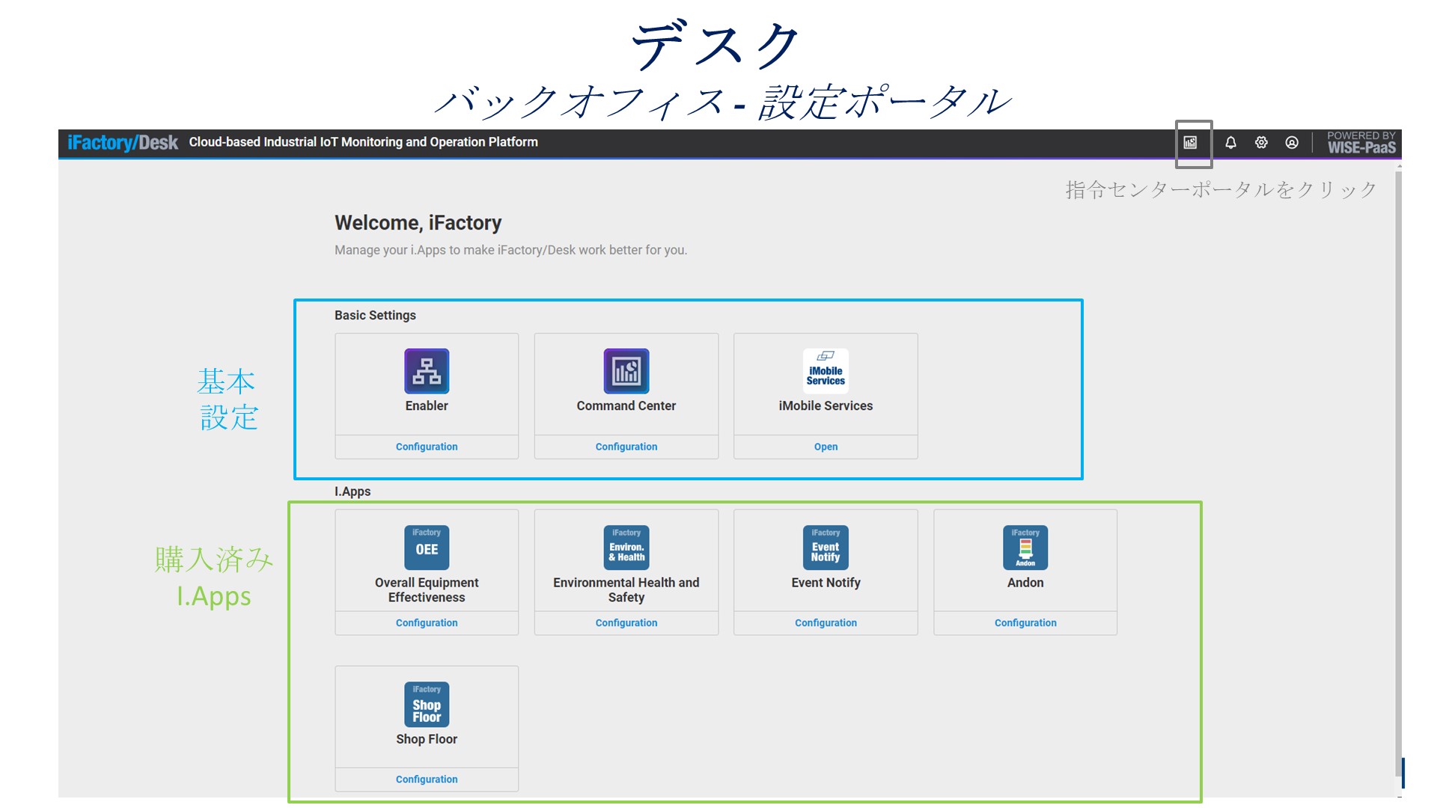
Task: Click the "Basic Settings" section heading
Action: tap(375, 315)
